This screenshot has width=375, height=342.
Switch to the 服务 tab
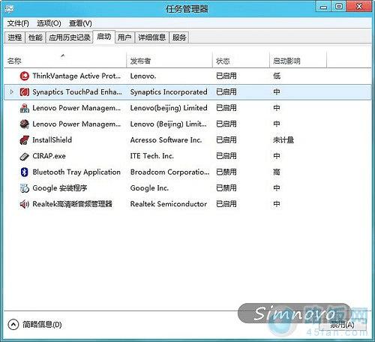[179, 37]
